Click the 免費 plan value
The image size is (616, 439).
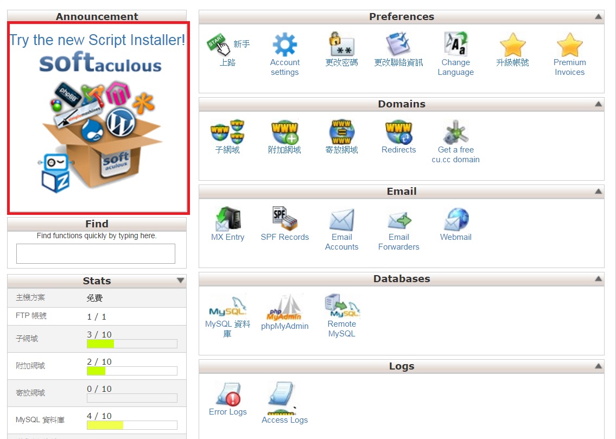[x=94, y=298]
